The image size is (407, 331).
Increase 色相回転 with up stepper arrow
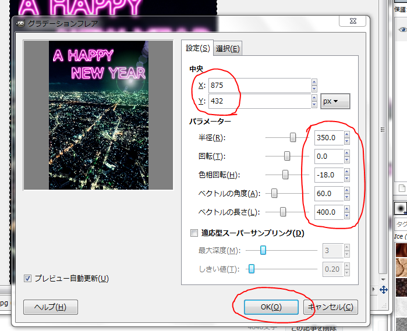coord(347,172)
